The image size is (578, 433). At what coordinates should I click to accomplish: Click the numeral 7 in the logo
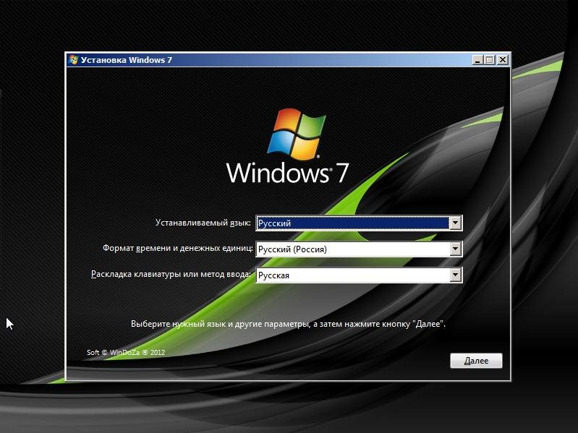pos(342,173)
